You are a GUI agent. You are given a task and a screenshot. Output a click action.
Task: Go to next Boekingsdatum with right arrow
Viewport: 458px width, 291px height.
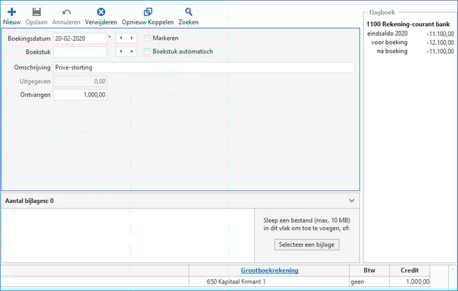point(132,38)
